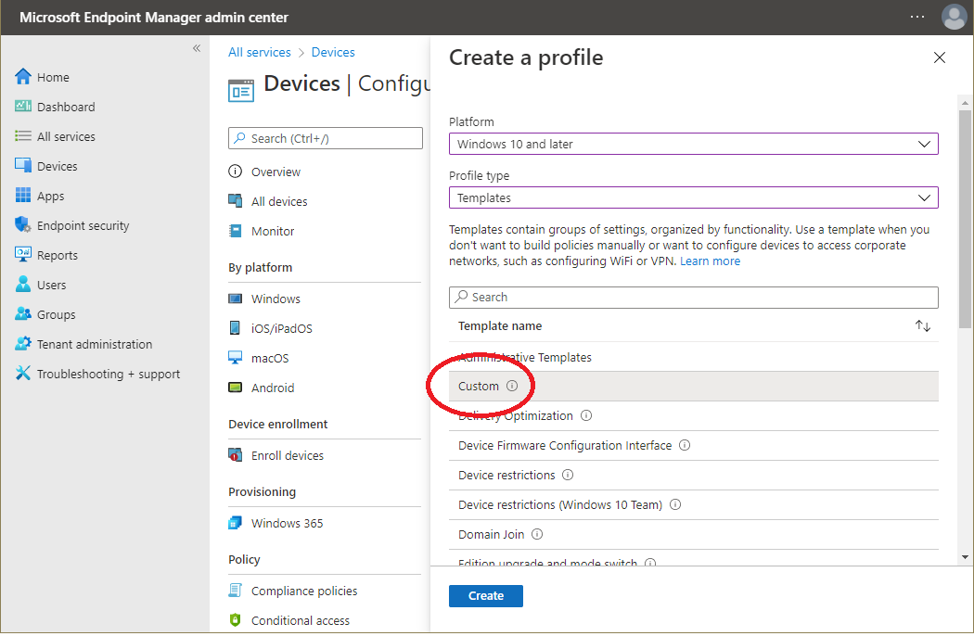Click the Monitor notebook icon
This screenshot has height=636, width=974.
coord(235,231)
